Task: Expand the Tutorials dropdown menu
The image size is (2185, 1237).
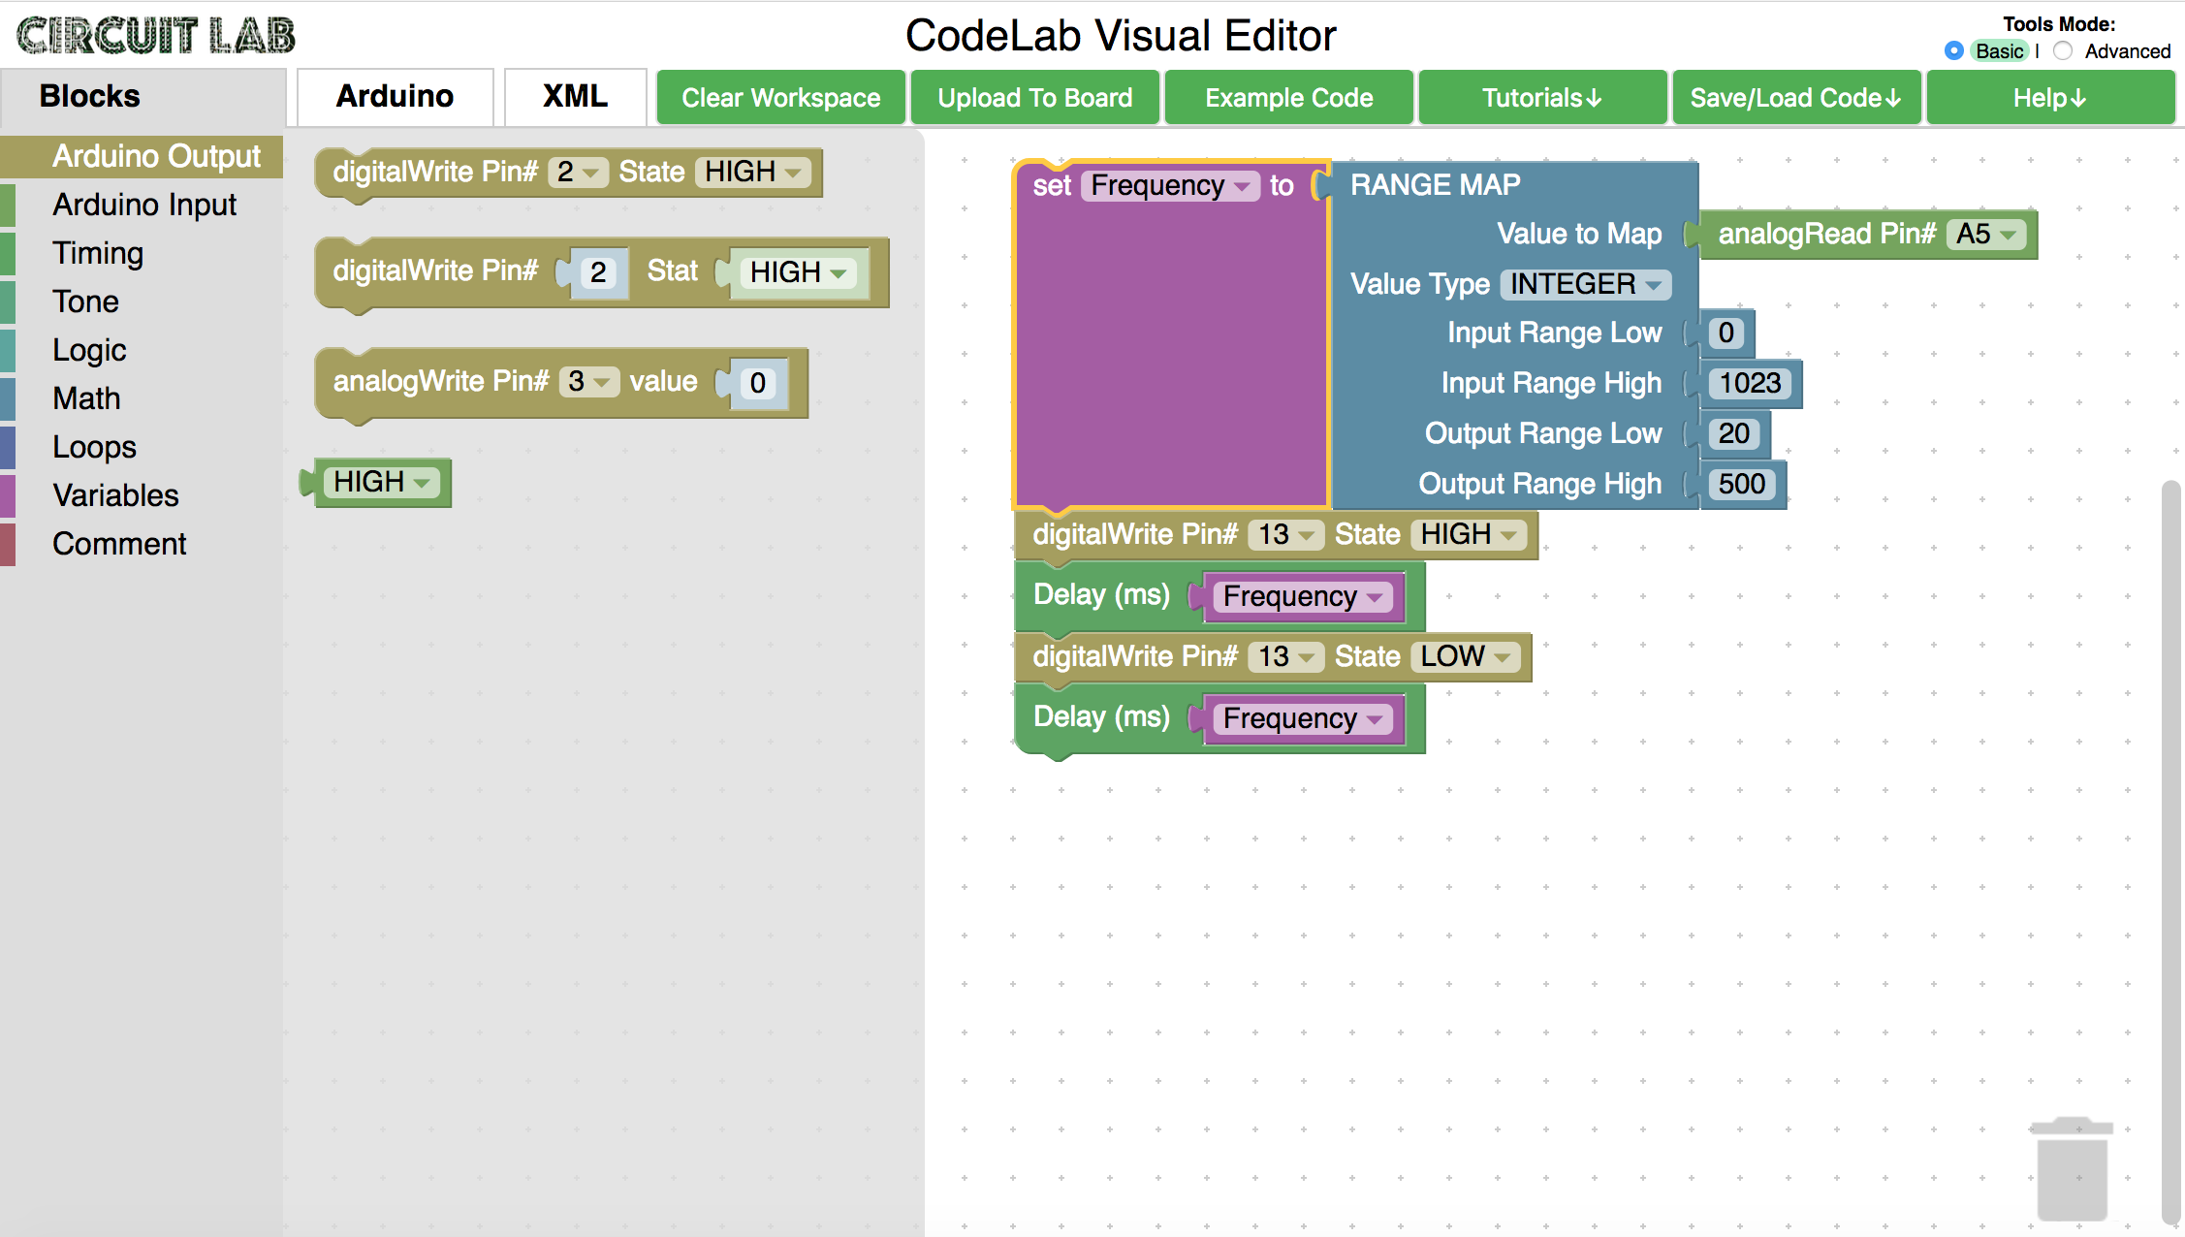Action: point(1542,97)
